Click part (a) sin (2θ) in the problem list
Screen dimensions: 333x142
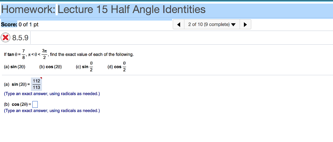(x=15, y=67)
